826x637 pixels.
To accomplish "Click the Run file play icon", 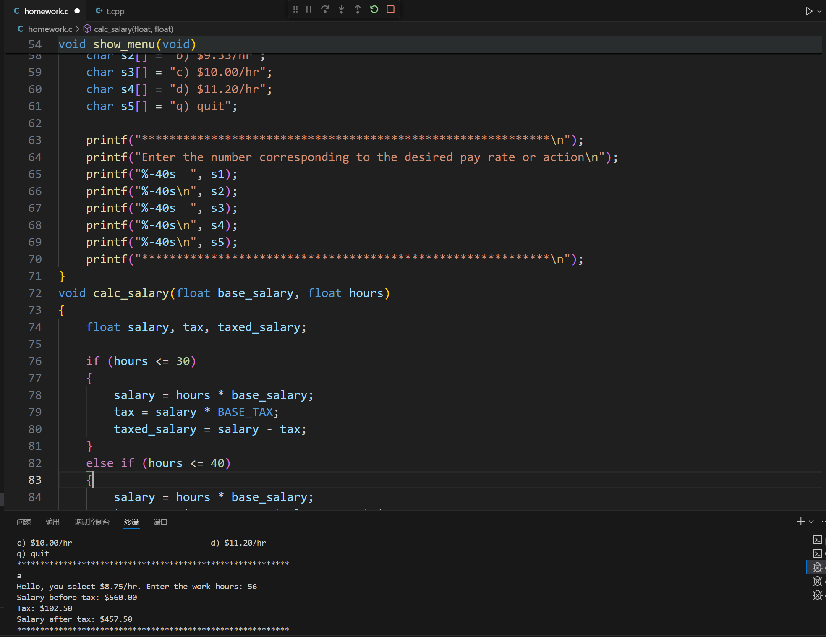I will [x=808, y=11].
